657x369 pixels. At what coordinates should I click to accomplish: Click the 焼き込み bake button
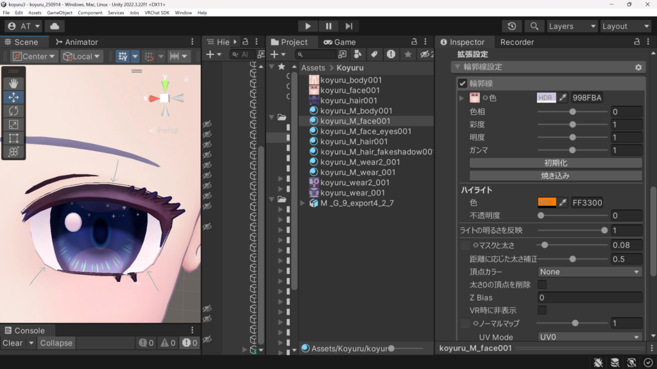coord(556,176)
